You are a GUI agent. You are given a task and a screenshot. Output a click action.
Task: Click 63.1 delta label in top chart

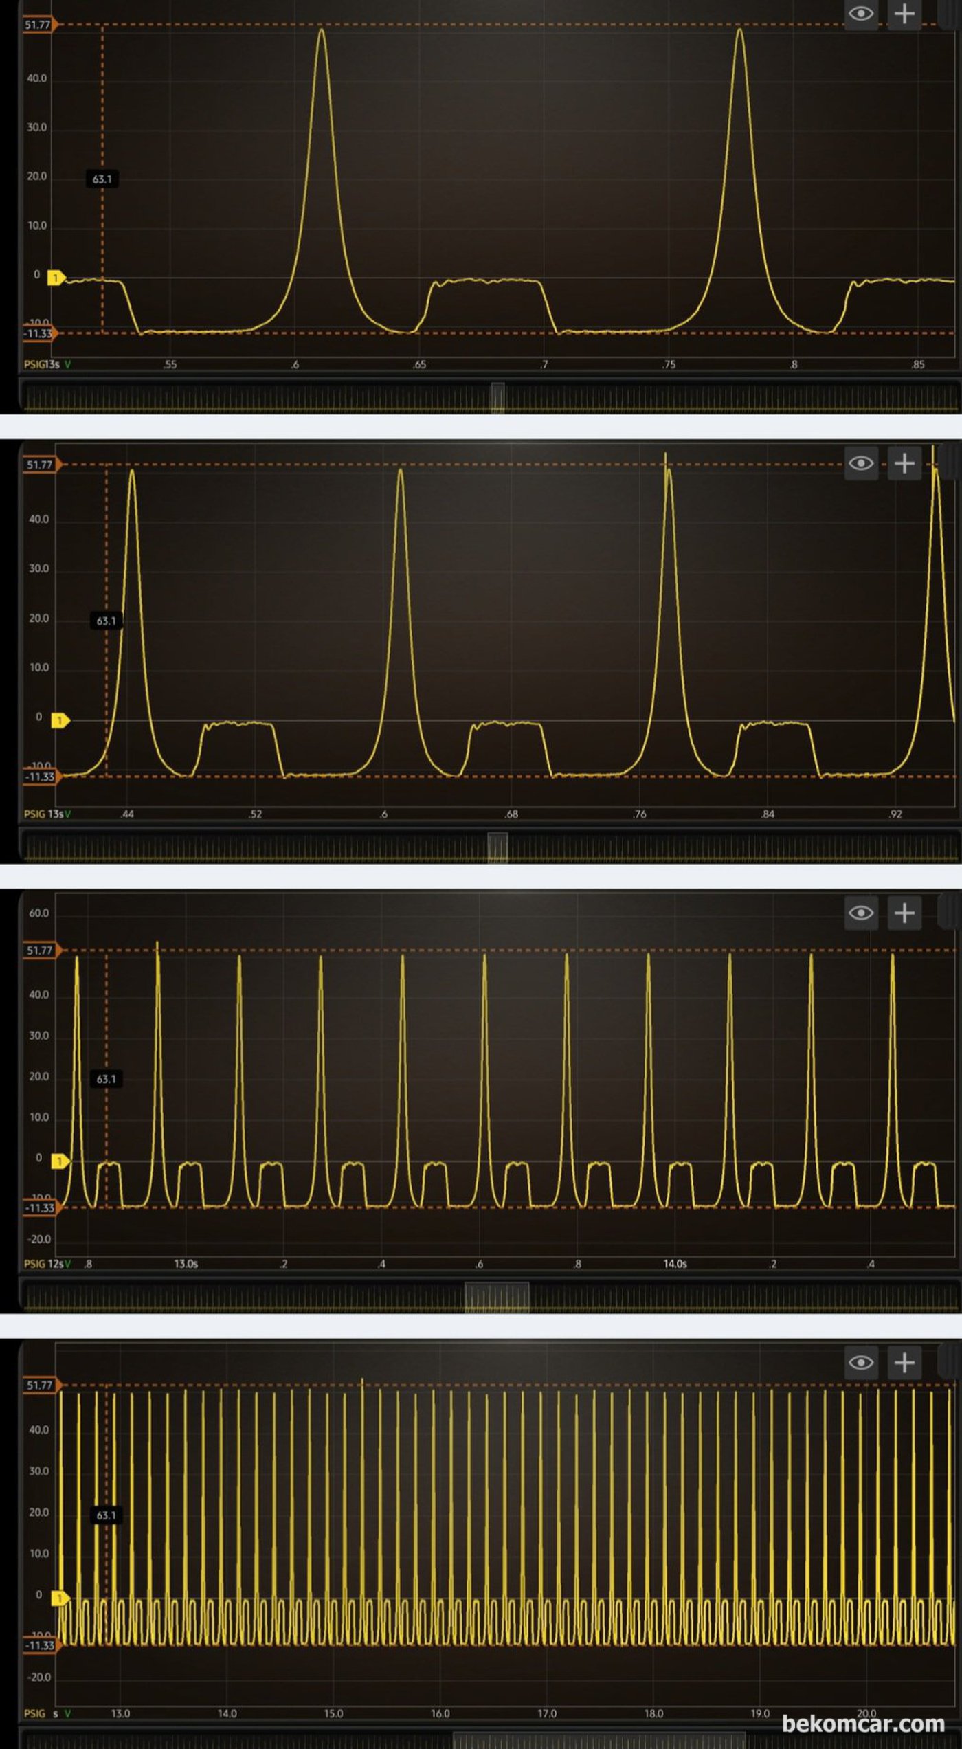pos(102,179)
